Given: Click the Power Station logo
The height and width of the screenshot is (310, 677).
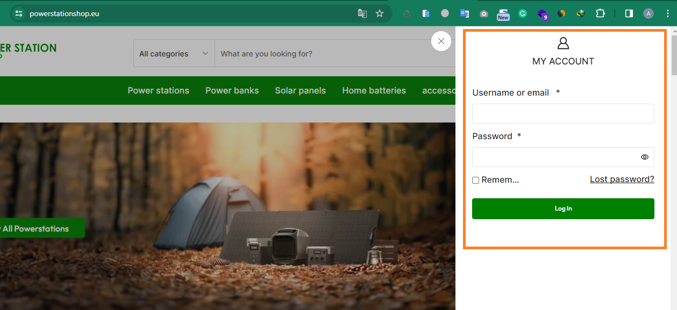Looking at the screenshot, I should point(28,49).
